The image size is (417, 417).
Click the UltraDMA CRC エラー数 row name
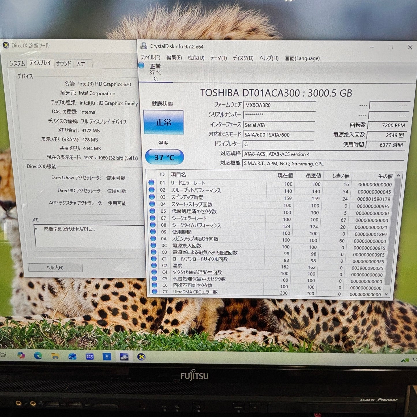[195, 292]
